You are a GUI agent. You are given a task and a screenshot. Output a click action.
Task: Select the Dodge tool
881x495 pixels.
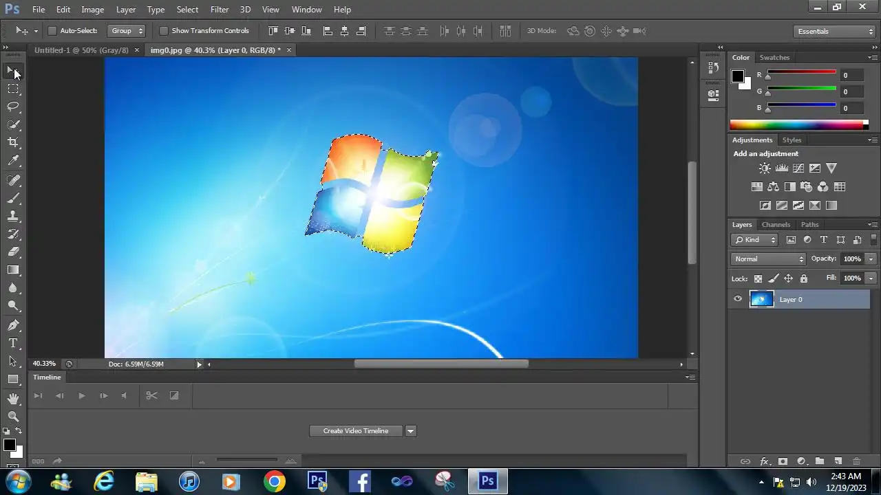click(13, 306)
